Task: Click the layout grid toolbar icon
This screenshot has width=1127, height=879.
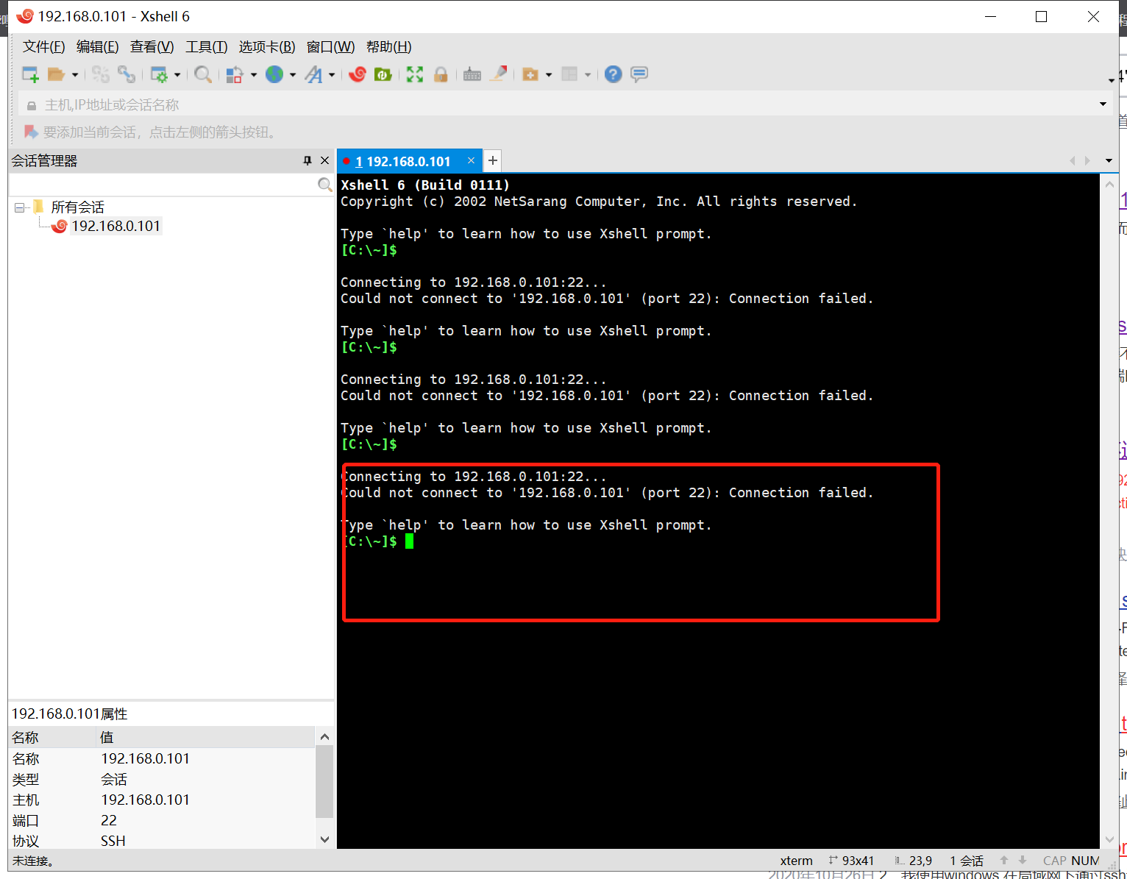Action: tap(569, 74)
